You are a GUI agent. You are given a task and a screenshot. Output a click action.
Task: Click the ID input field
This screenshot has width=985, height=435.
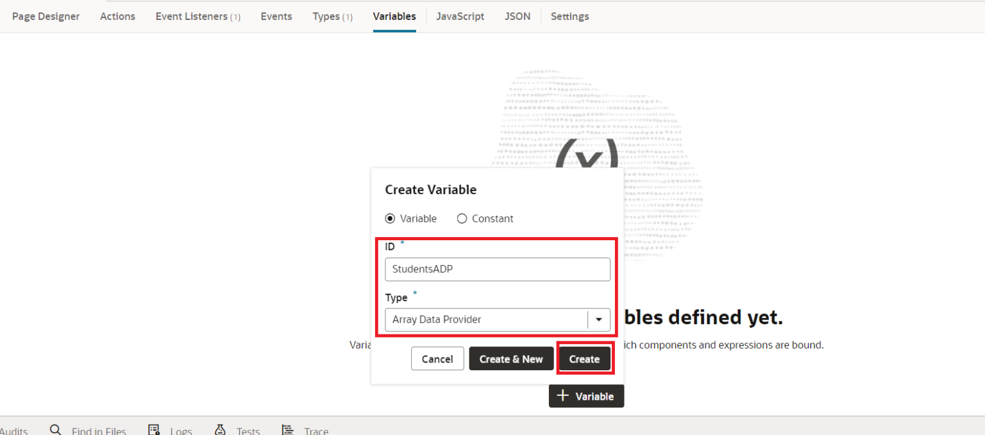click(x=498, y=269)
